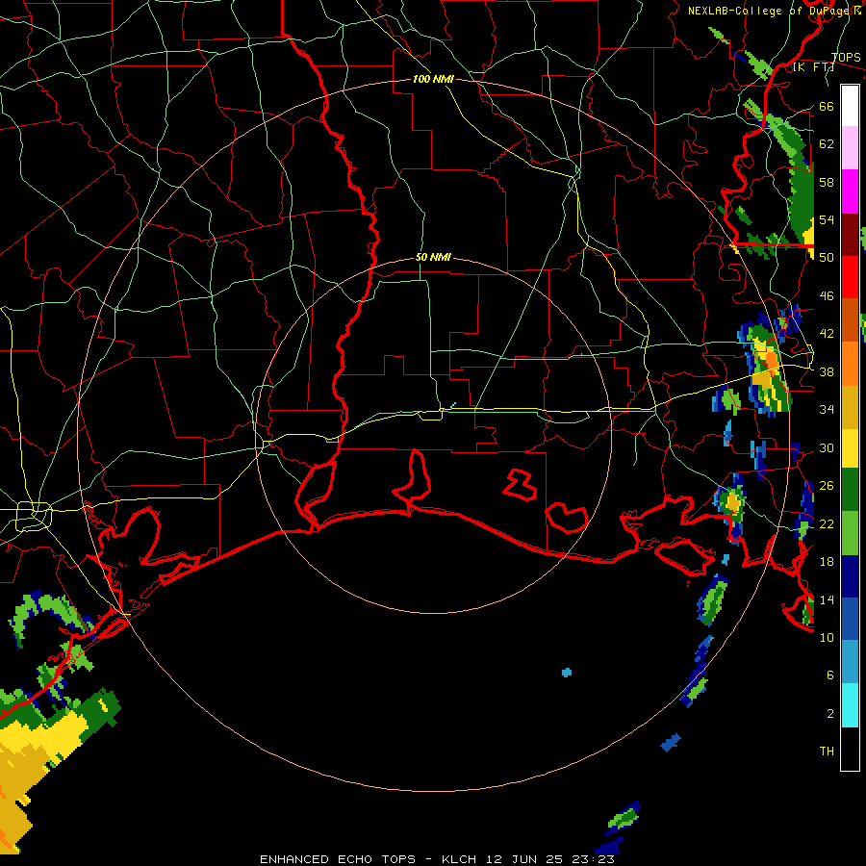This screenshot has height=866, width=866.
Task: Click the "22" legend value
Action: 827,523
